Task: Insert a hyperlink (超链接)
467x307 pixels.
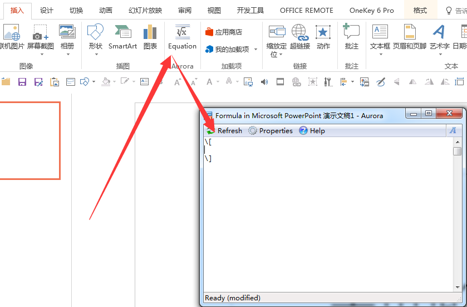Action: click(300, 37)
